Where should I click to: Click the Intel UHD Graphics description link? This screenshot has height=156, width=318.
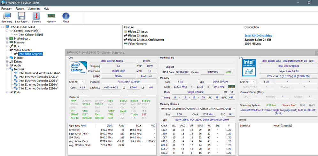258,36
